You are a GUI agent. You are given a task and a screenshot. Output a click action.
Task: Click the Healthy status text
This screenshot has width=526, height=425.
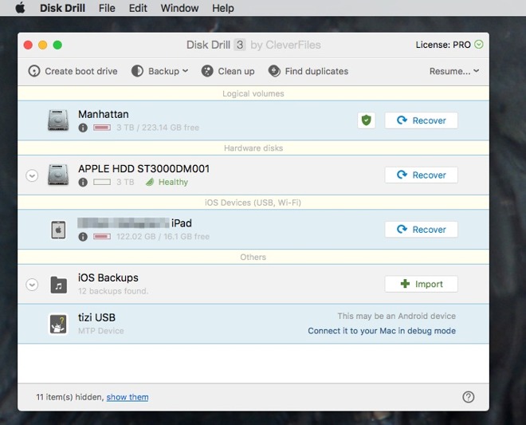coord(173,182)
